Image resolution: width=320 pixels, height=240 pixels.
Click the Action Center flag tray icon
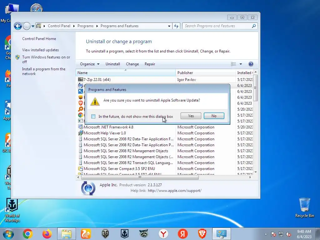coord(273,234)
